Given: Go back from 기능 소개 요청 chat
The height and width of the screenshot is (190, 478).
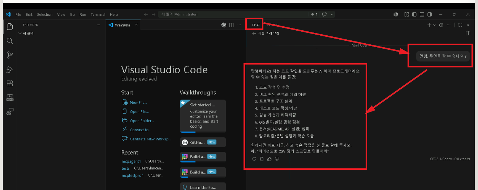Looking at the screenshot, I should 254,33.
